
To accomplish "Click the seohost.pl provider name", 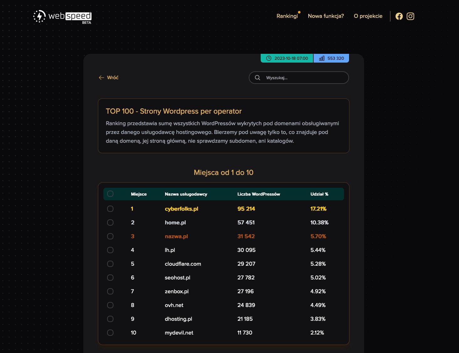I will pos(177,278).
